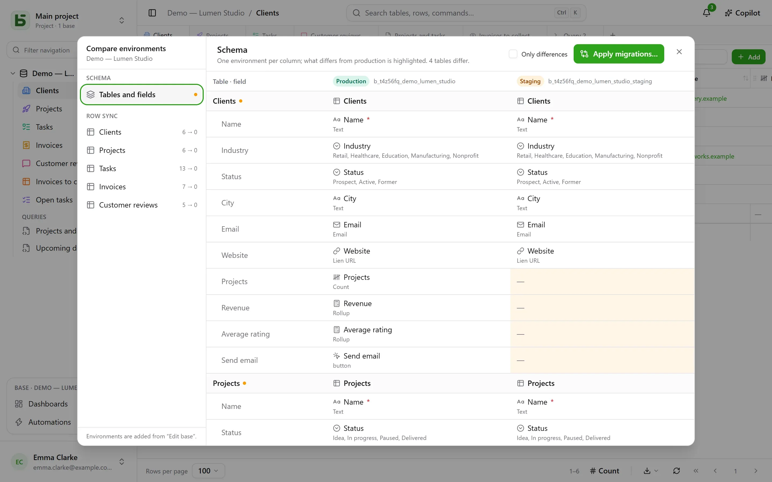
Task: Select Invoices under Row sync
Action: click(x=142, y=186)
